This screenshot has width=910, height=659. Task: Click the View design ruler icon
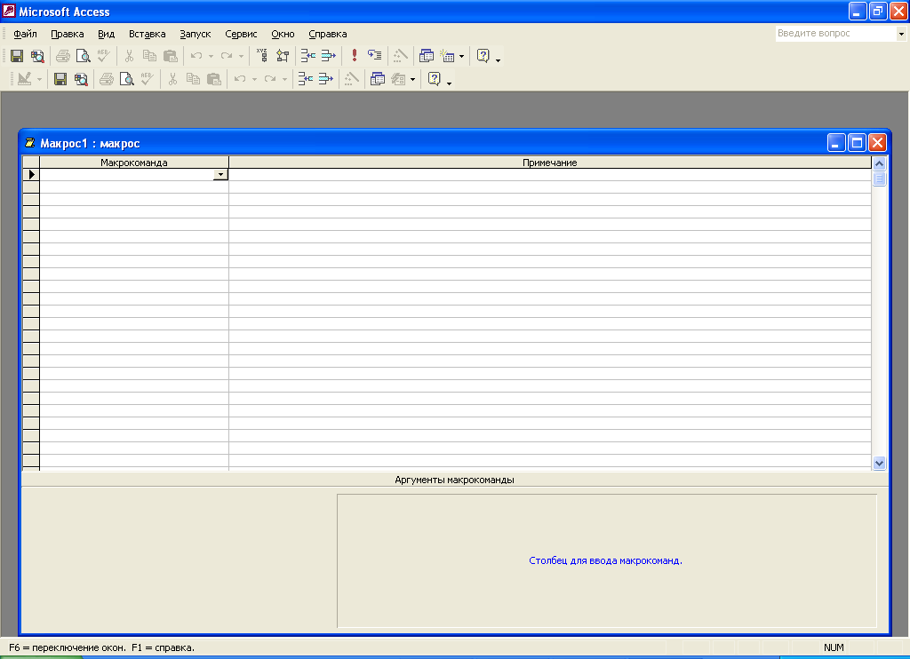[24, 79]
